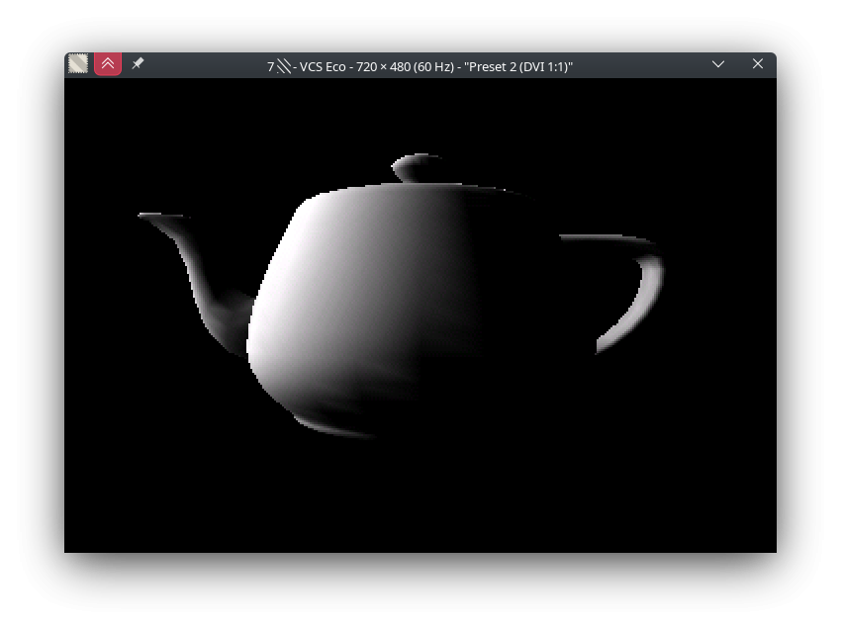The image size is (841, 629).
Task: Pin window on all desktops
Action: click(x=138, y=63)
